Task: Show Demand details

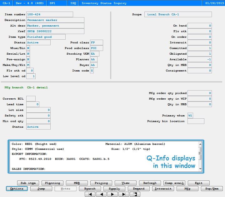Action: pyautogui.click(x=139, y=189)
